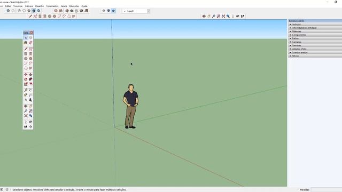Click Walk footprints in top camera toolbar
Viewport: 342px width, 192px height.
tap(242, 16)
